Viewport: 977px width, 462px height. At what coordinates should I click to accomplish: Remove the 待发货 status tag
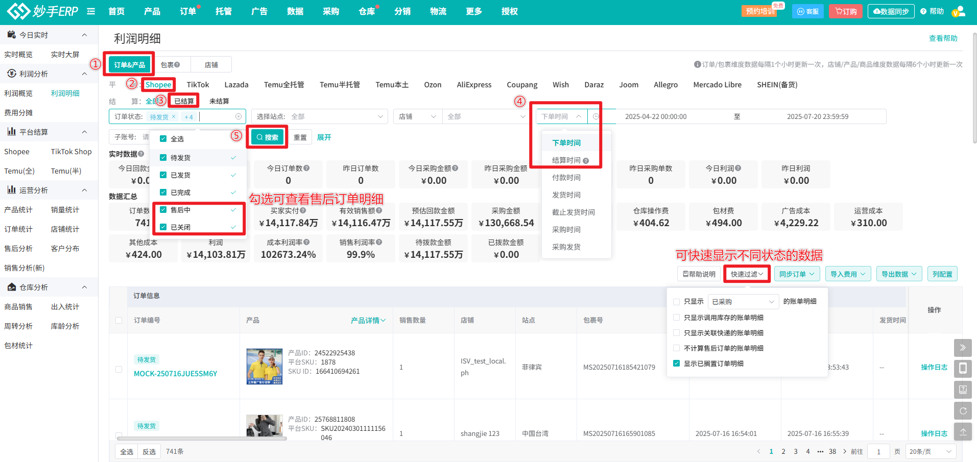(x=174, y=116)
